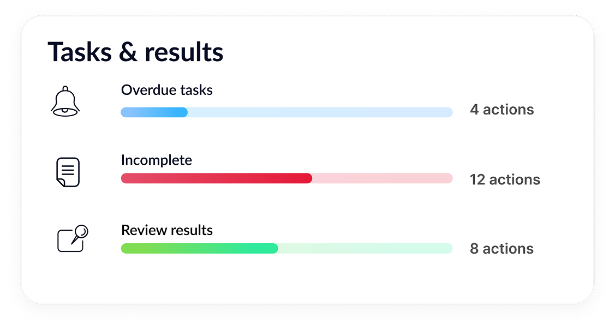The width and height of the screenshot is (615, 330).
Task: Click the red filled part of Incomplete bar
Action: tap(216, 178)
